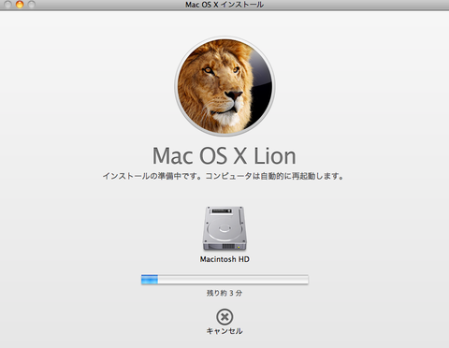Click the 残り約 3 分 remaining time text
The image size is (449, 348).
[224, 293]
